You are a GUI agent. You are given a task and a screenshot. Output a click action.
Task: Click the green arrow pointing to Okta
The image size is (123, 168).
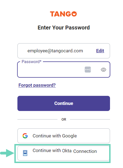click(x=7, y=153)
